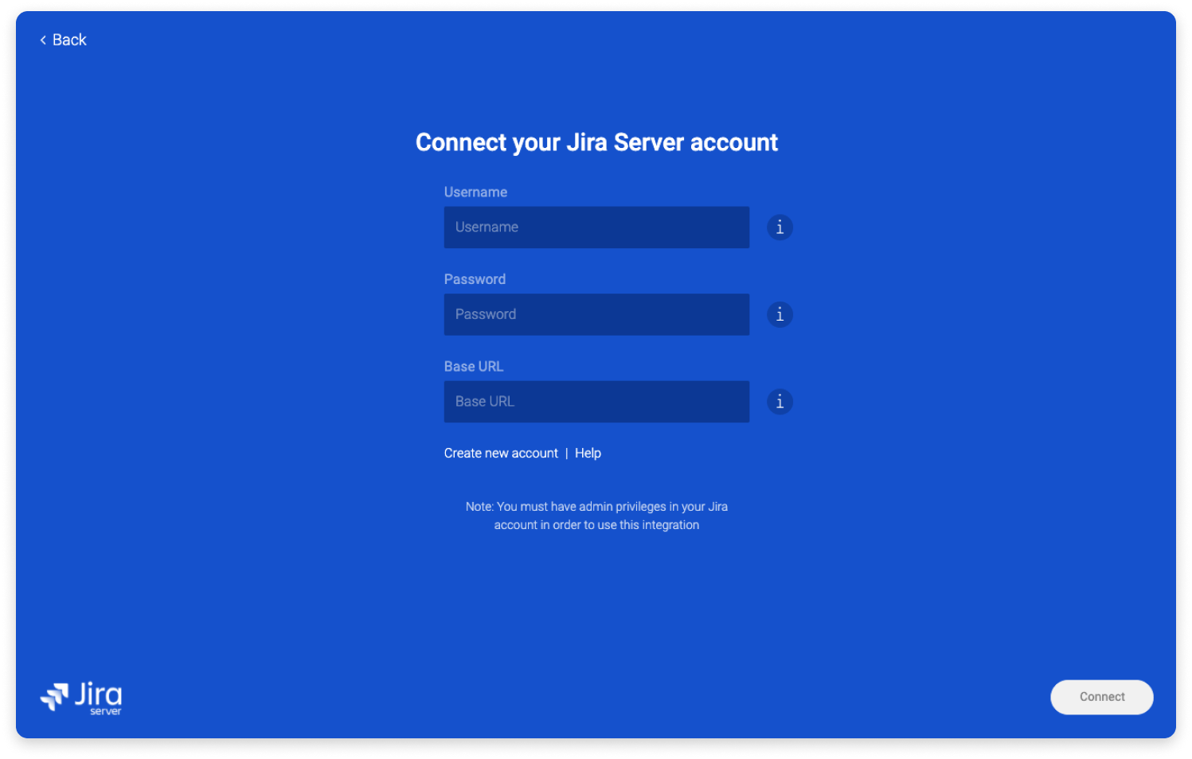This screenshot has width=1192, height=759.
Task: Show info for the Username field
Action: (x=780, y=228)
